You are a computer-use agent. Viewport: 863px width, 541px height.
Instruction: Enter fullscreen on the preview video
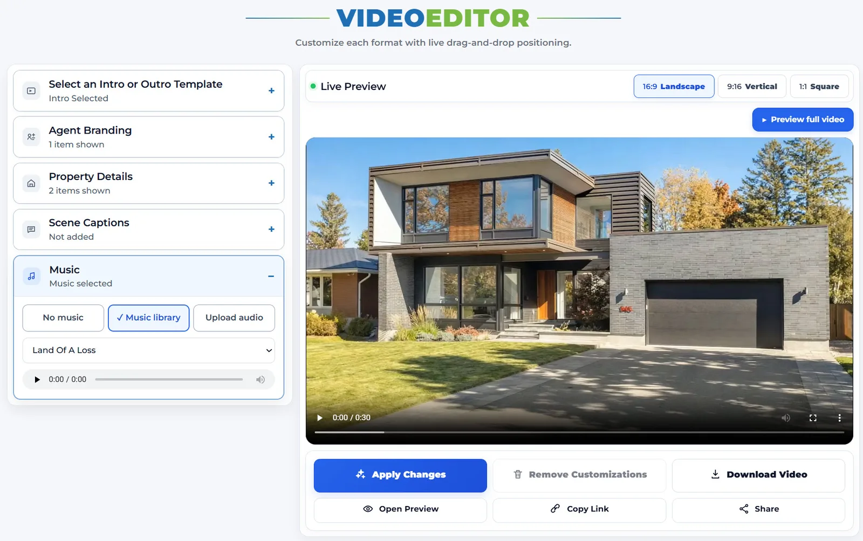point(813,418)
